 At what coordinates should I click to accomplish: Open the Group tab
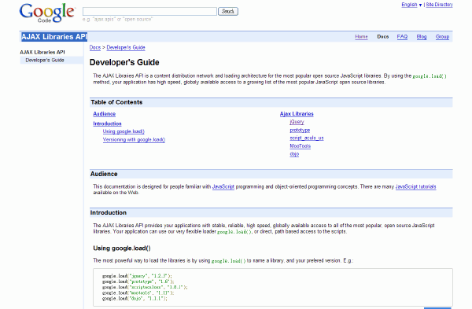pyautogui.click(x=442, y=37)
